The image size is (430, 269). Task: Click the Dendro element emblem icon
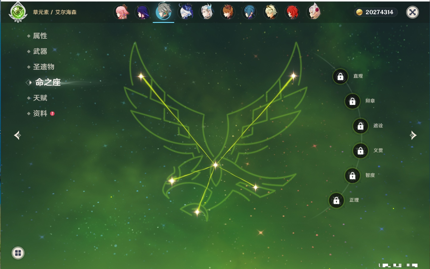tap(18, 12)
